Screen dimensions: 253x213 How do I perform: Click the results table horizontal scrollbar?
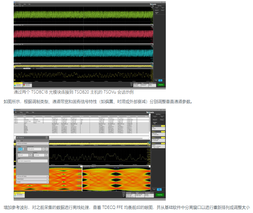pyautogui.click(x=81, y=138)
